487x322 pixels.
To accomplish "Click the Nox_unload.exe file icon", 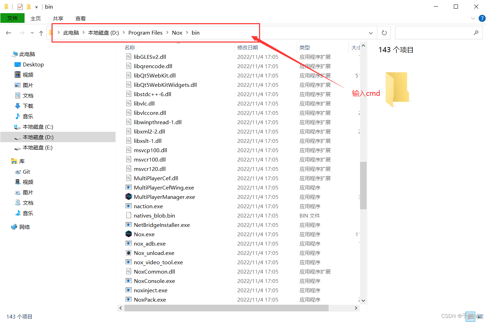I will [129, 253].
